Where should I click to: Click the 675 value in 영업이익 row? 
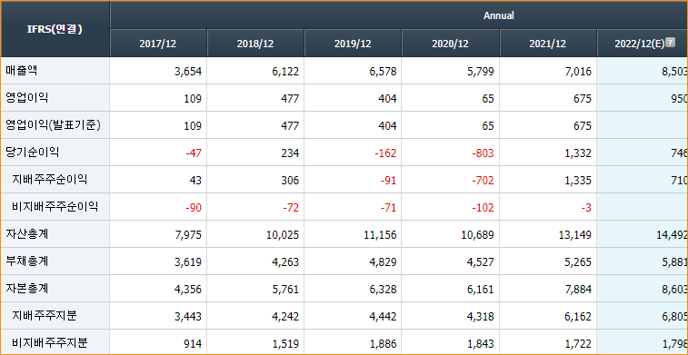[x=583, y=99]
